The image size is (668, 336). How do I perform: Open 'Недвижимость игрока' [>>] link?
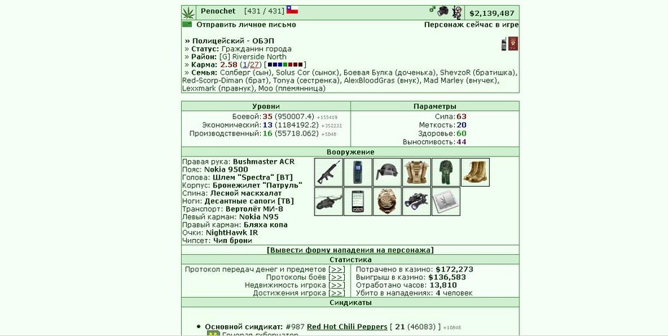pos(337,285)
